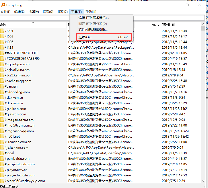
Task: Select the folder icon of #!121
Action: pos(2,47)
